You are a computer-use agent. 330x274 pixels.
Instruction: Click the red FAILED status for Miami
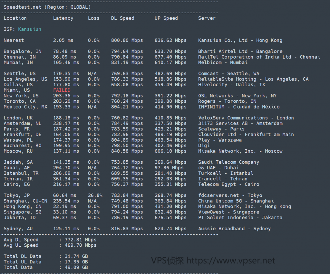(62, 90)
